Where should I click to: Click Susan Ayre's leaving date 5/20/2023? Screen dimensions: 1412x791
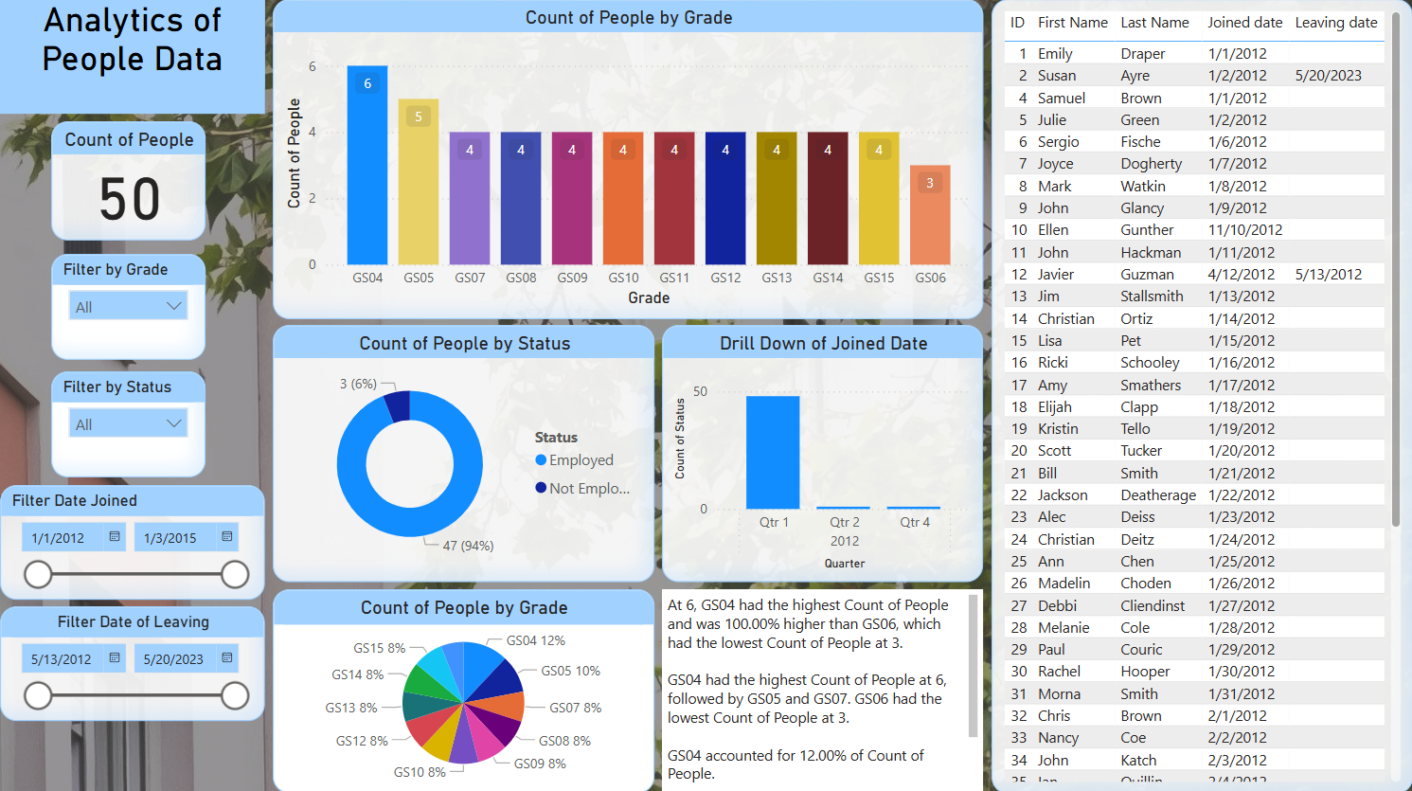(x=1328, y=75)
